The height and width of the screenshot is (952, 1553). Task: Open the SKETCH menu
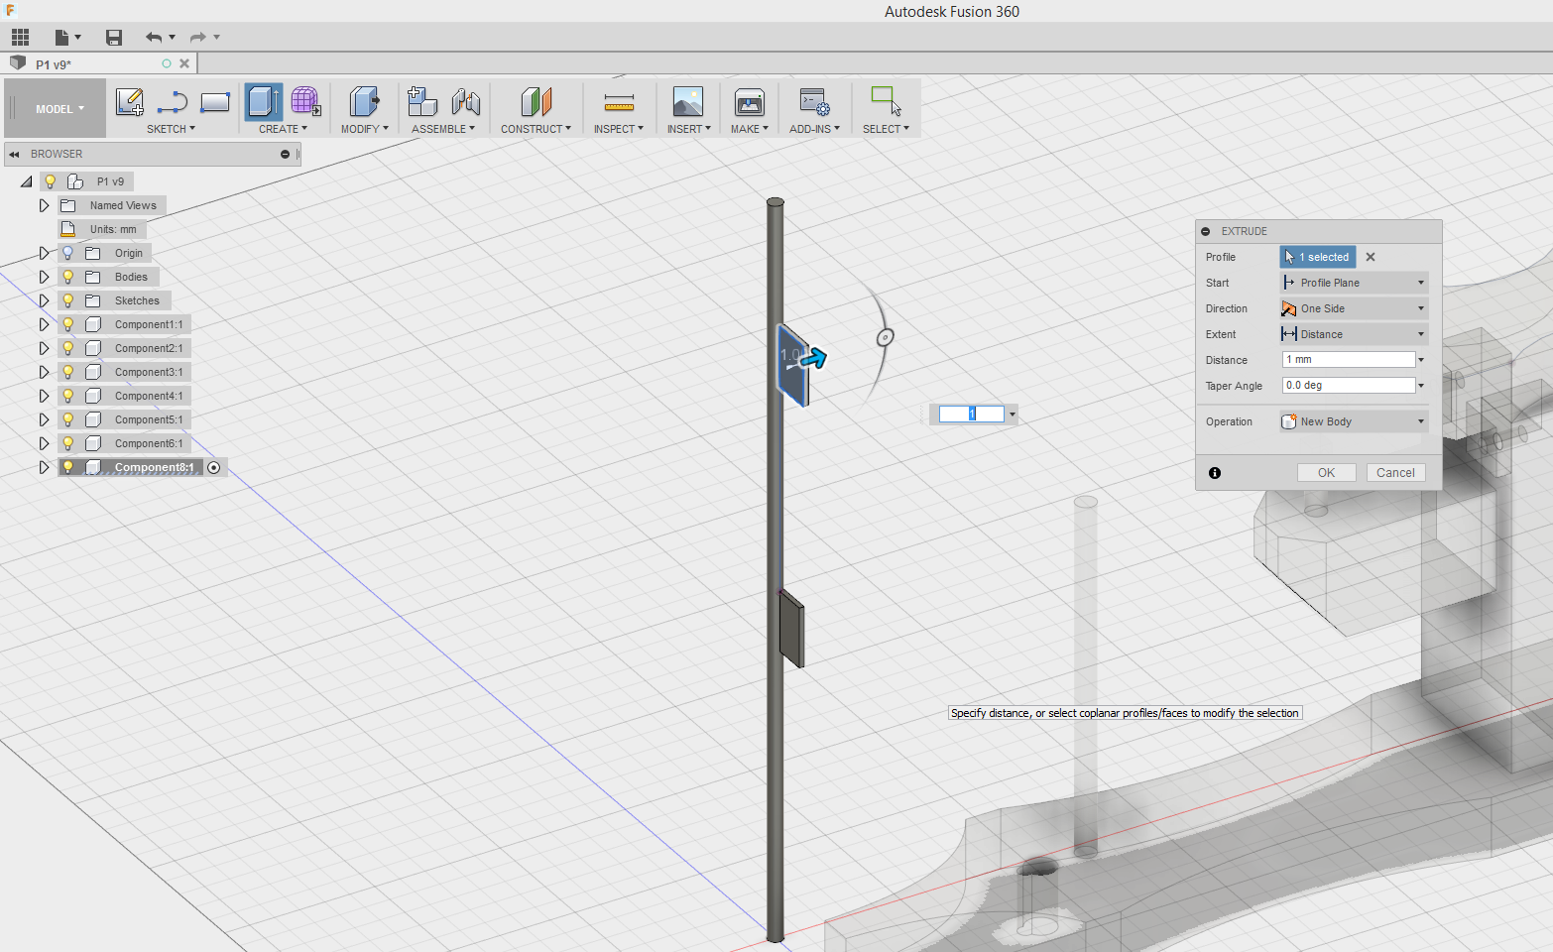171,129
